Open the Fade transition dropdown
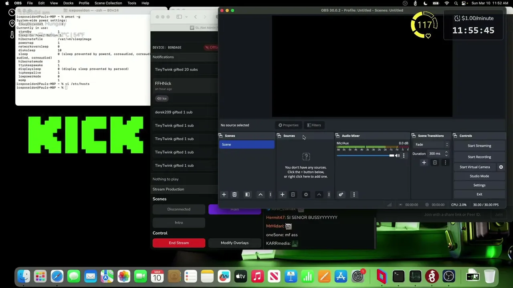513x288 pixels. click(432, 144)
